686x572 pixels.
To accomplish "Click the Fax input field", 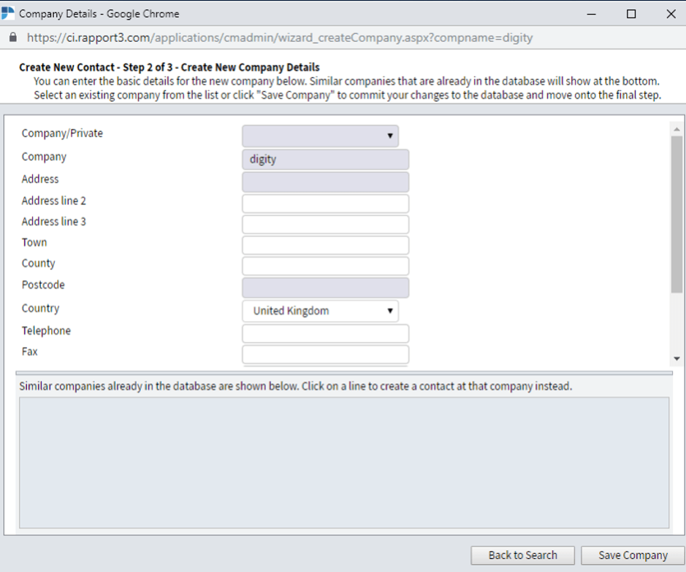I will pos(326,355).
